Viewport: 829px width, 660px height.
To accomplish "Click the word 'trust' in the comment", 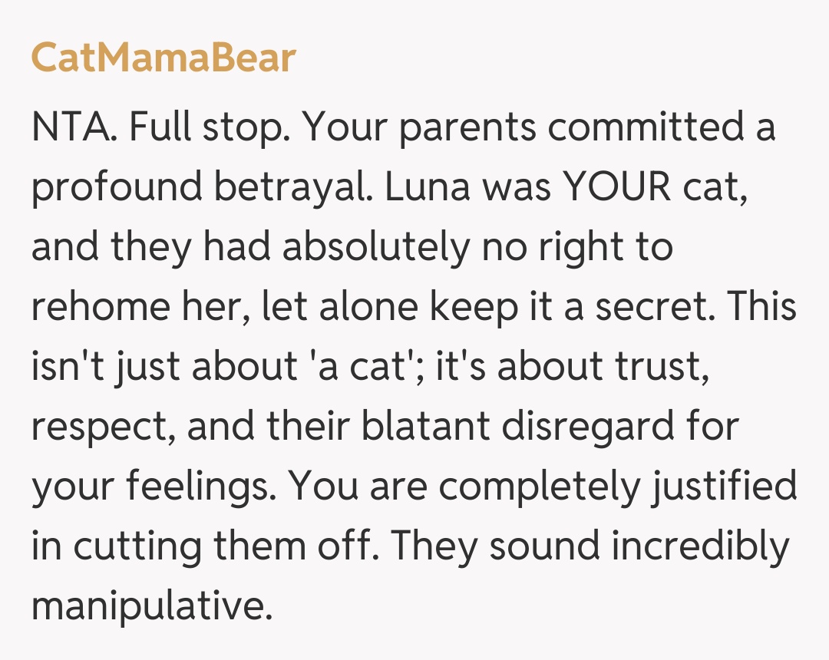I will coord(659,368).
